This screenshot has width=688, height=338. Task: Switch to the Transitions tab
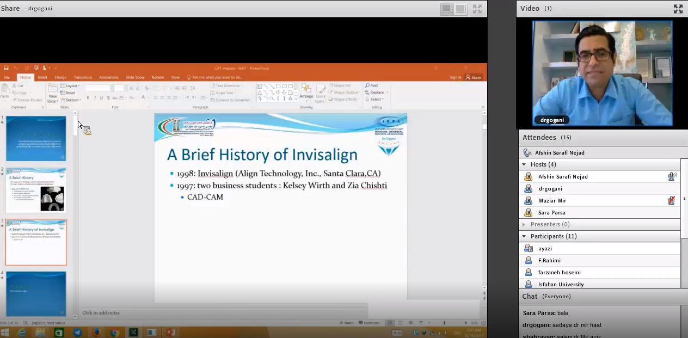83,77
